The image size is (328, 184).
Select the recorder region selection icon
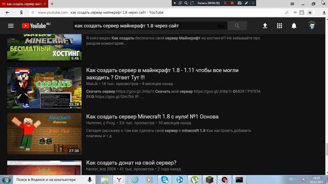(x=192, y=3)
